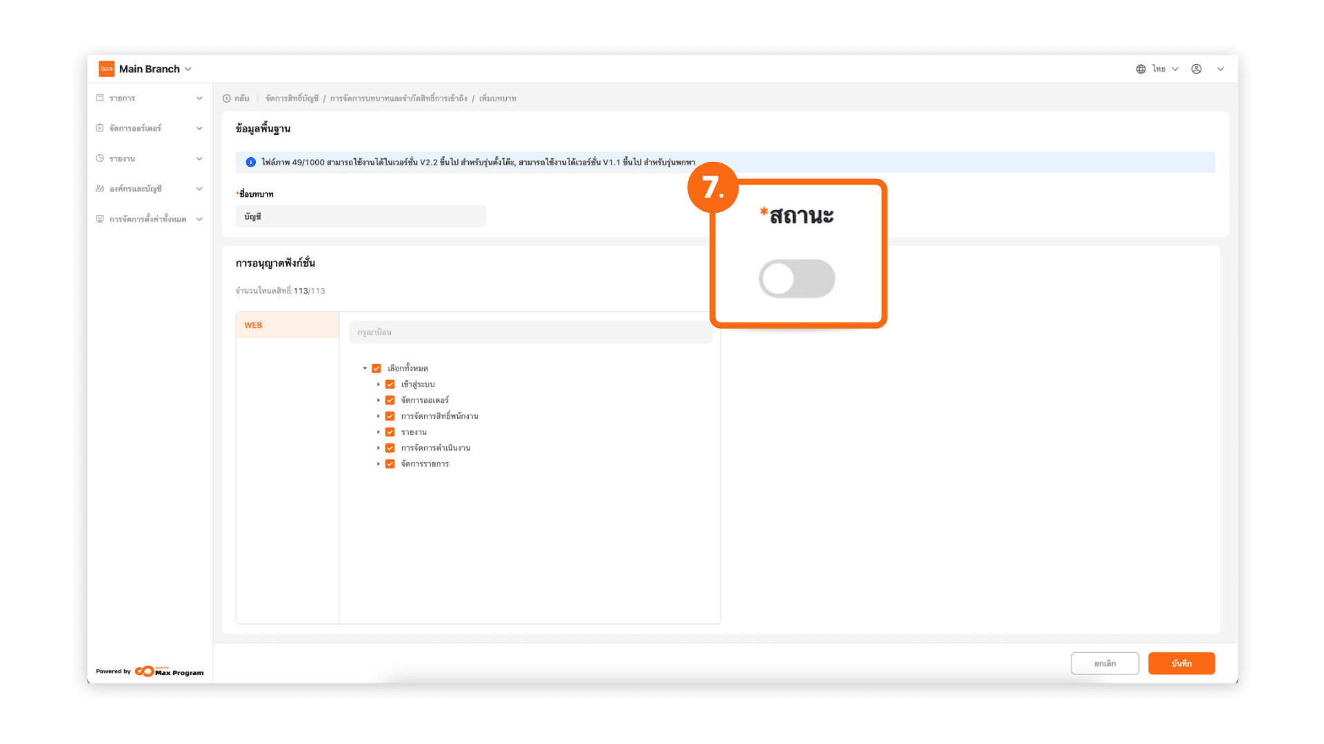1324x744 pixels.
Task: Open the user account profile icon
Action: pyautogui.click(x=1196, y=69)
